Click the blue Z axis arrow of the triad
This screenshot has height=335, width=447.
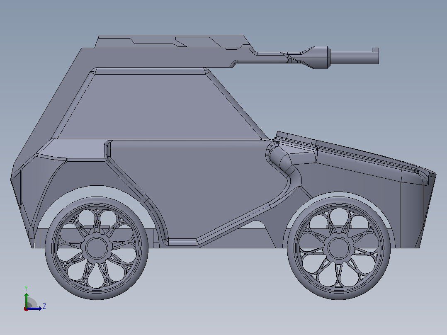click(34, 308)
